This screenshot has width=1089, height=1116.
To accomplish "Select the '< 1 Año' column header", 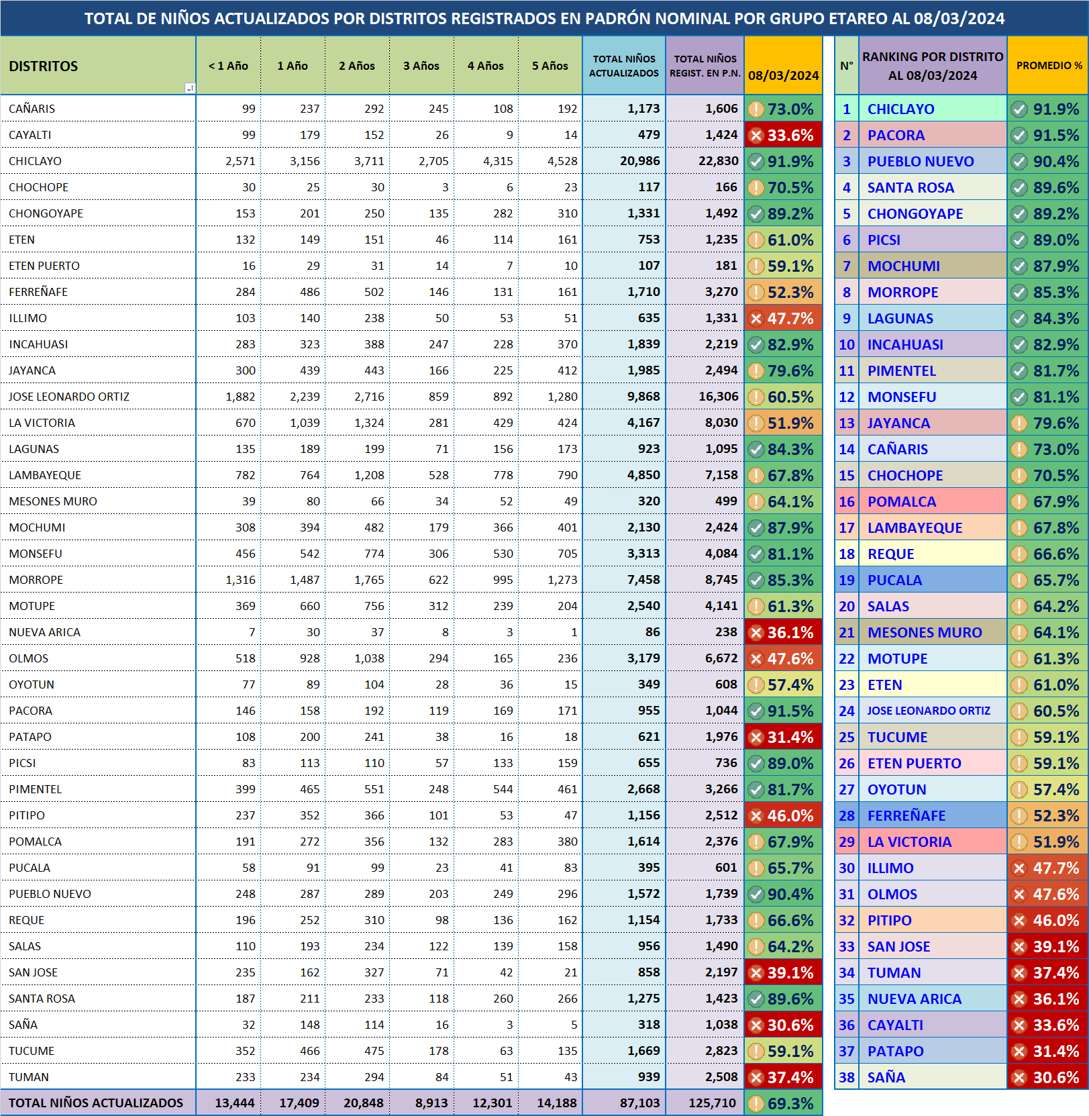I will 228,66.
